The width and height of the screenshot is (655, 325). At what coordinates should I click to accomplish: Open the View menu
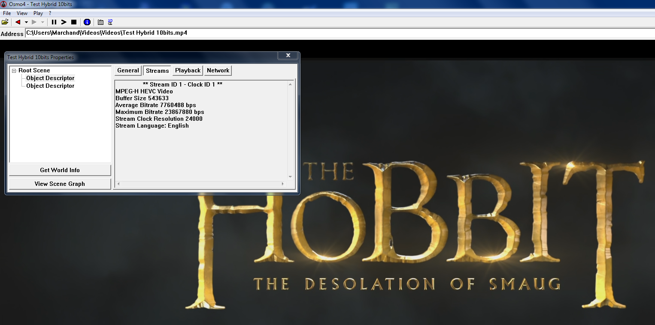click(22, 13)
